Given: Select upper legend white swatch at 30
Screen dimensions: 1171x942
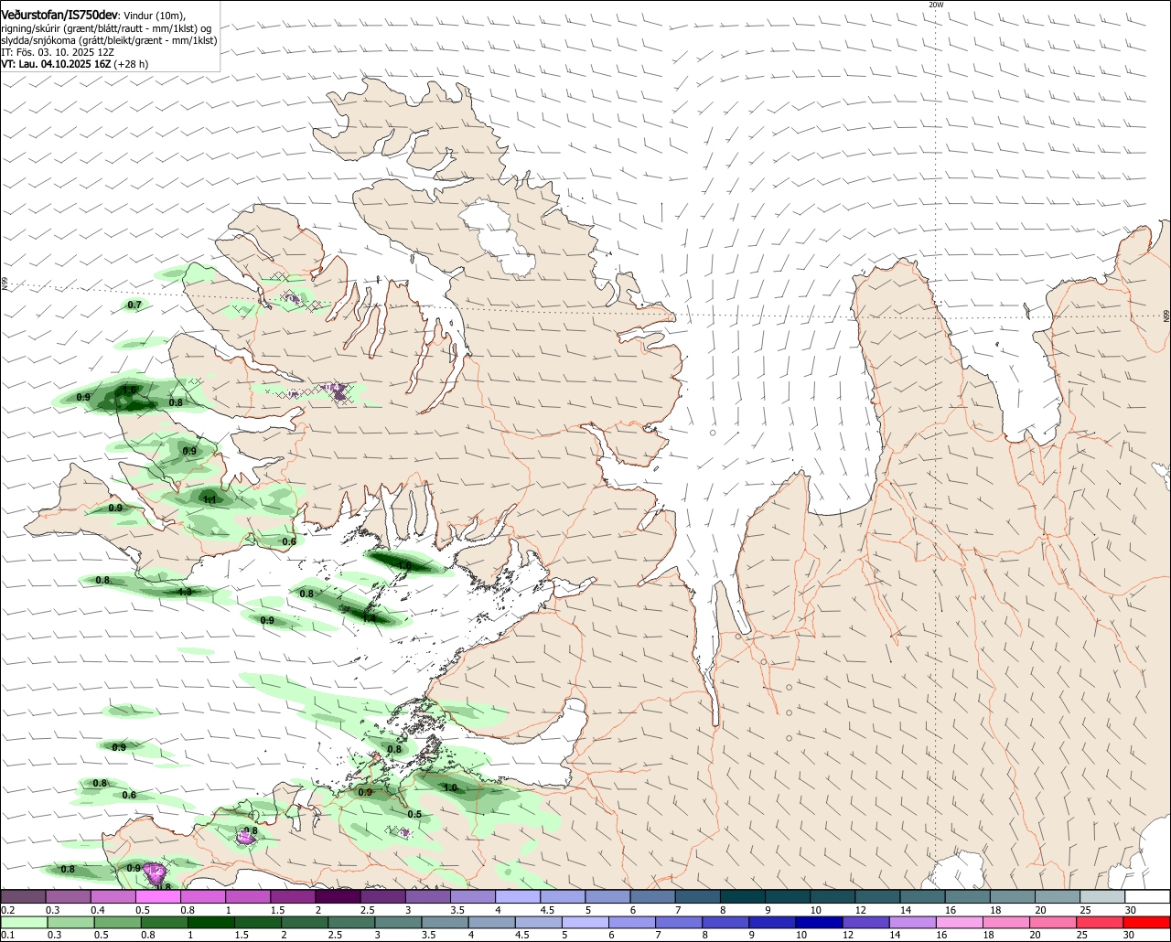Looking at the screenshot, I should pos(1148,896).
